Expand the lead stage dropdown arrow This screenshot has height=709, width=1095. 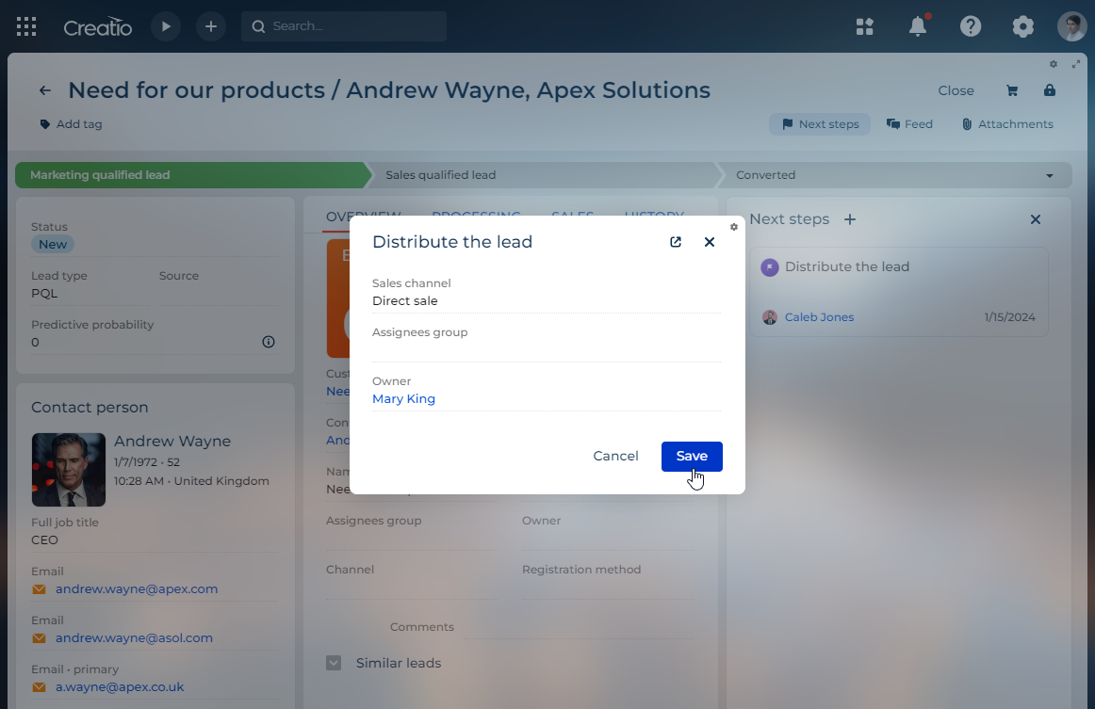[1050, 176]
